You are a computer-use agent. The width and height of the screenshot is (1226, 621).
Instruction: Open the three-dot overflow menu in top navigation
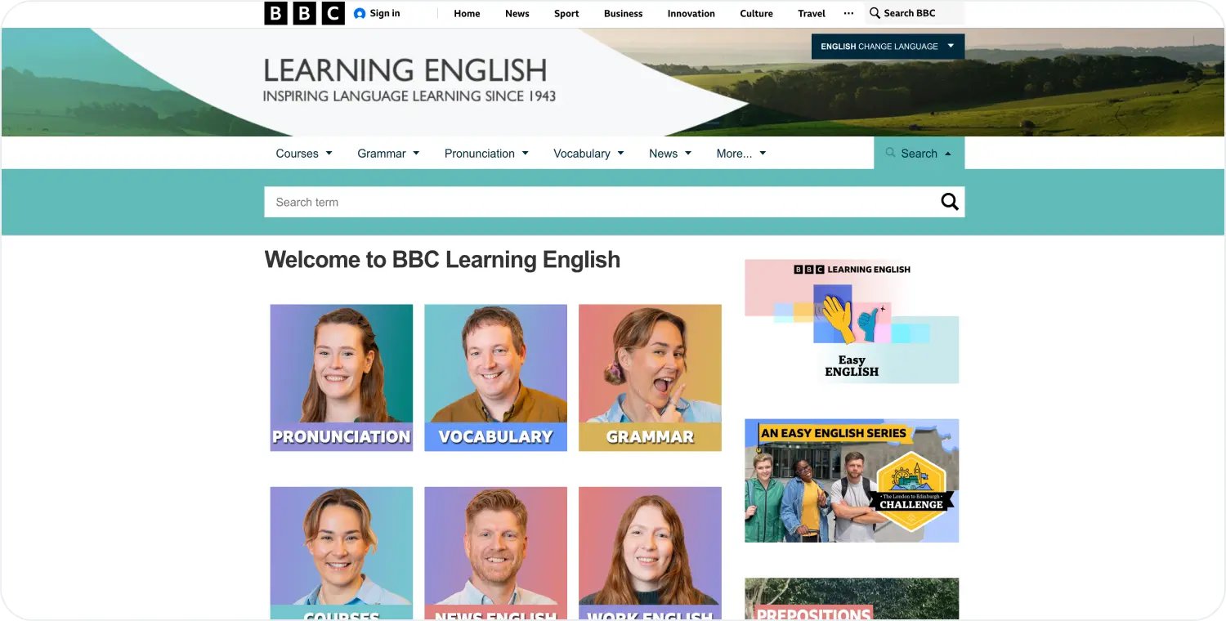pos(848,13)
